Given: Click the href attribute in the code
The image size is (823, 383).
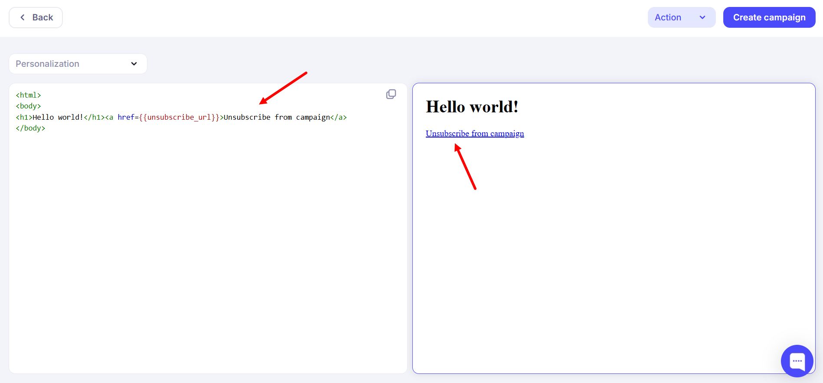Looking at the screenshot, I should coord(126,117).
